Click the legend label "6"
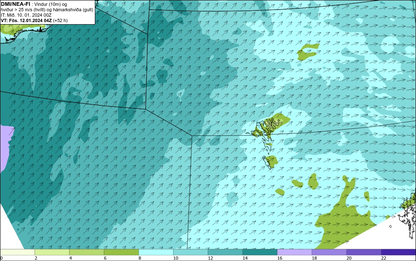Screen dimensions: 416x261 click(x=105, y=258)
